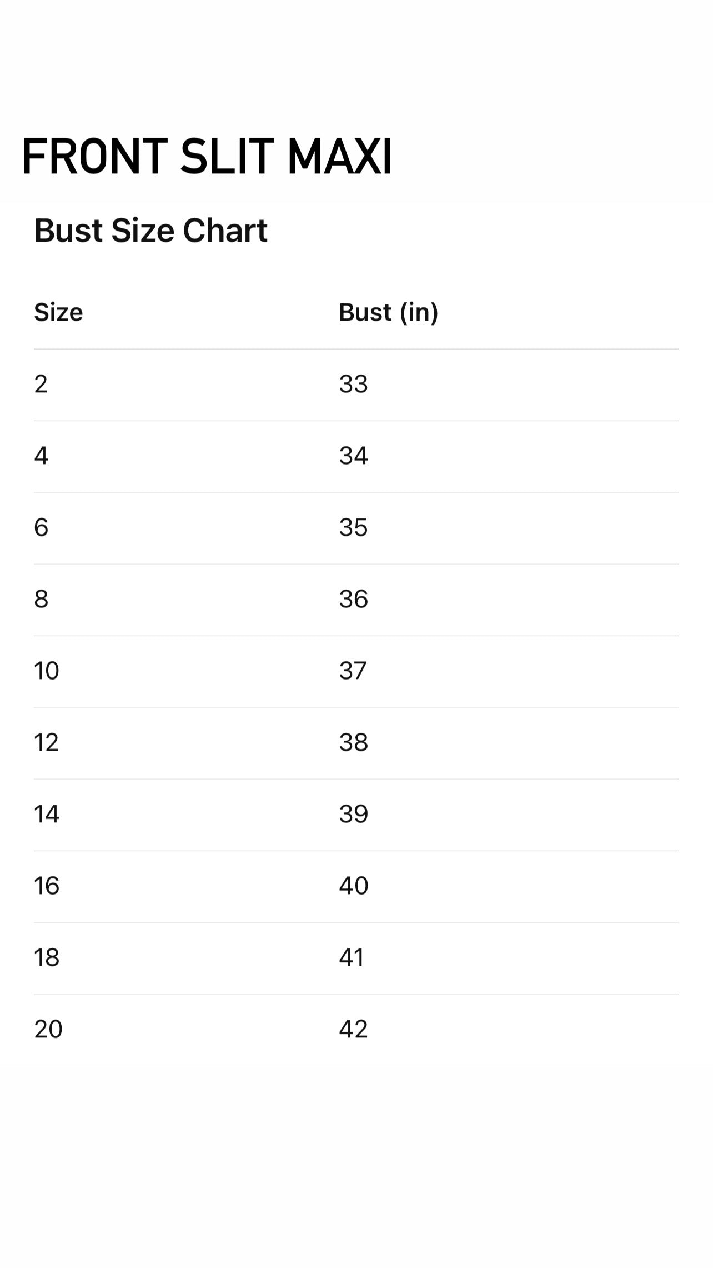The image size is (713, 1268).
Task: Click the bust measurement 42
Action: click(x=353, y=1029)
